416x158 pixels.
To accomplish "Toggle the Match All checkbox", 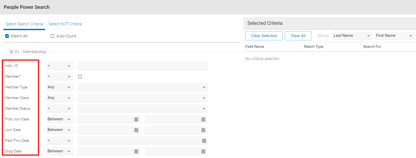I will point(7,36).
